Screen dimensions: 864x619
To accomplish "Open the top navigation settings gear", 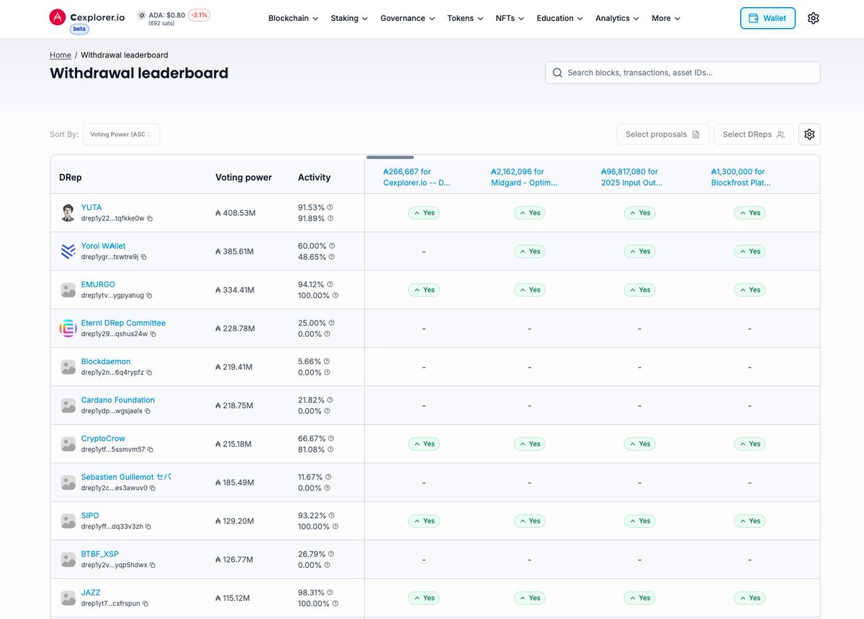I will (x=813, y=18).
